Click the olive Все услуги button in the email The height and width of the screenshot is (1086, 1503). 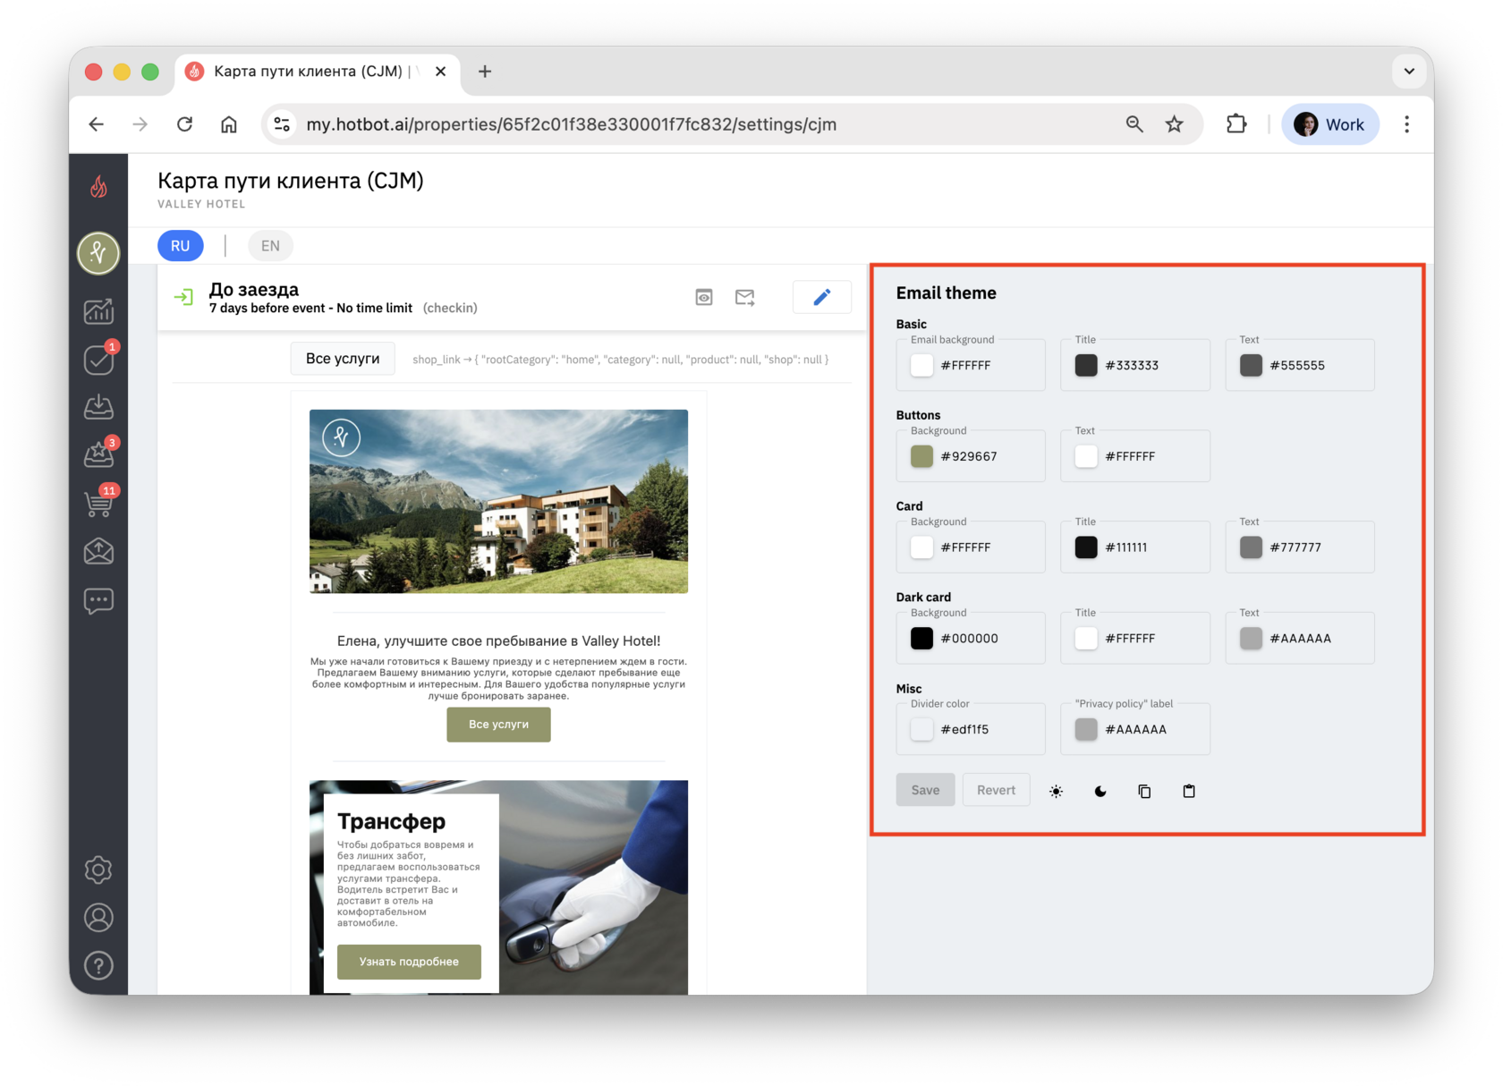pos(498,725)
